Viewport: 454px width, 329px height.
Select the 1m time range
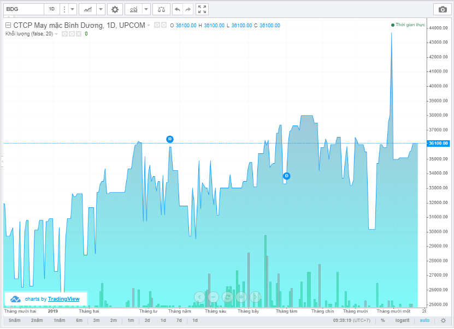pyautogui.click(x=131, y=320)
